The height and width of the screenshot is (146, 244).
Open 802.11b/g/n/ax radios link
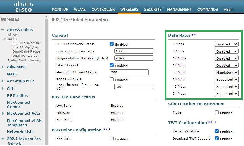[x=25, y=47]
